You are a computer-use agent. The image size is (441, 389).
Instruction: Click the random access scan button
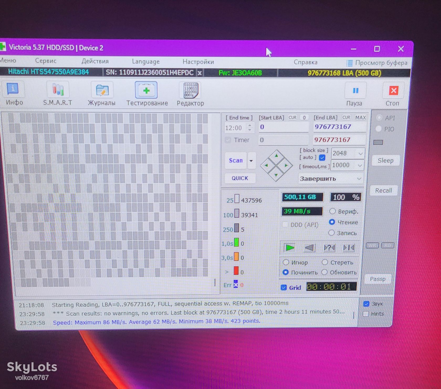329,248
